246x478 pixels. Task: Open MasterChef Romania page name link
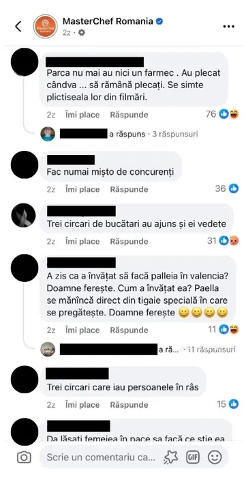(x=108, y=21)
